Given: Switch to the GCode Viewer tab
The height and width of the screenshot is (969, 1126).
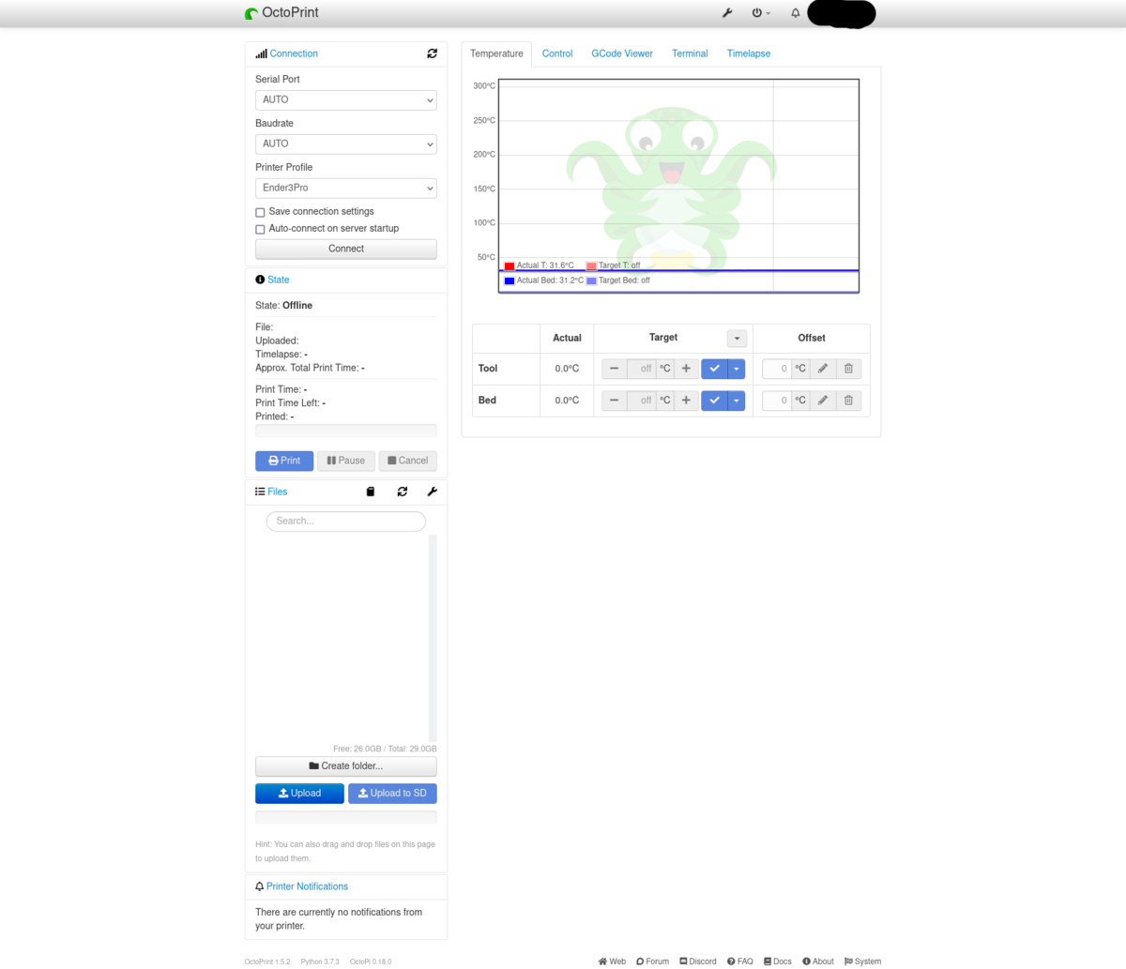Looking at the screenshot, I should click(x=622, y=53).
